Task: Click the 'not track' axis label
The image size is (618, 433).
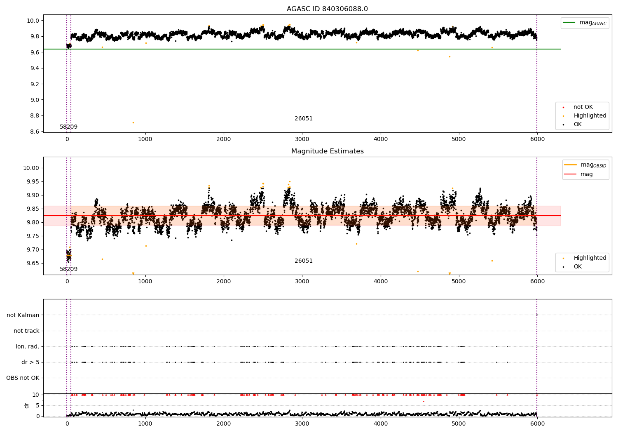Action: [x=26, y=331]
